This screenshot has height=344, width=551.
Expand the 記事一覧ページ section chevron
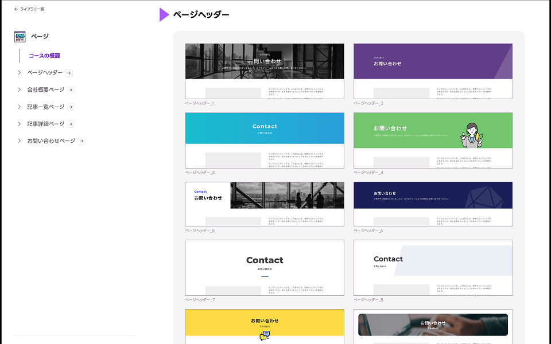(19, 107)
